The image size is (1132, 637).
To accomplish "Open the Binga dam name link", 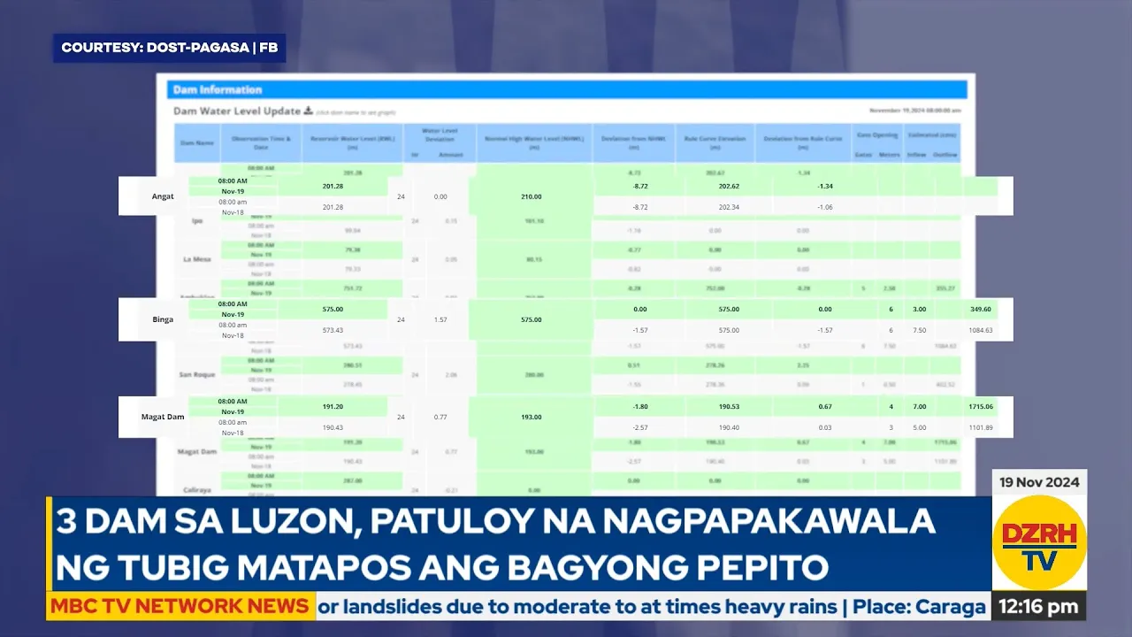I will point(163,319).
